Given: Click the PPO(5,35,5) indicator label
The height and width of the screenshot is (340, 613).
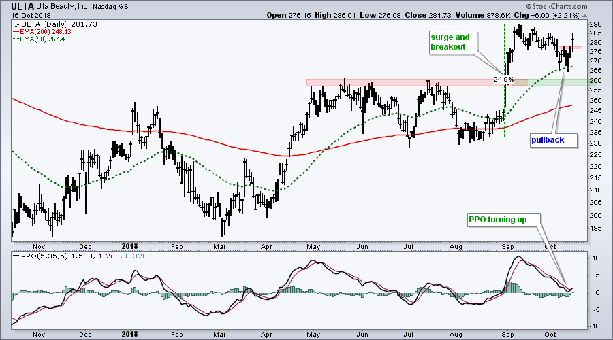Looking at the screenshot, I should click(44, 256).
